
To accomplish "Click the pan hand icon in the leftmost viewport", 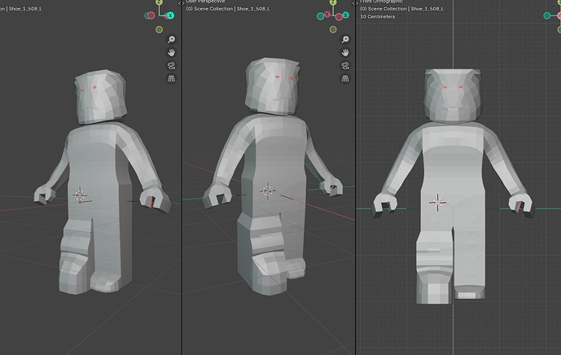I will (x=171, y=53).
